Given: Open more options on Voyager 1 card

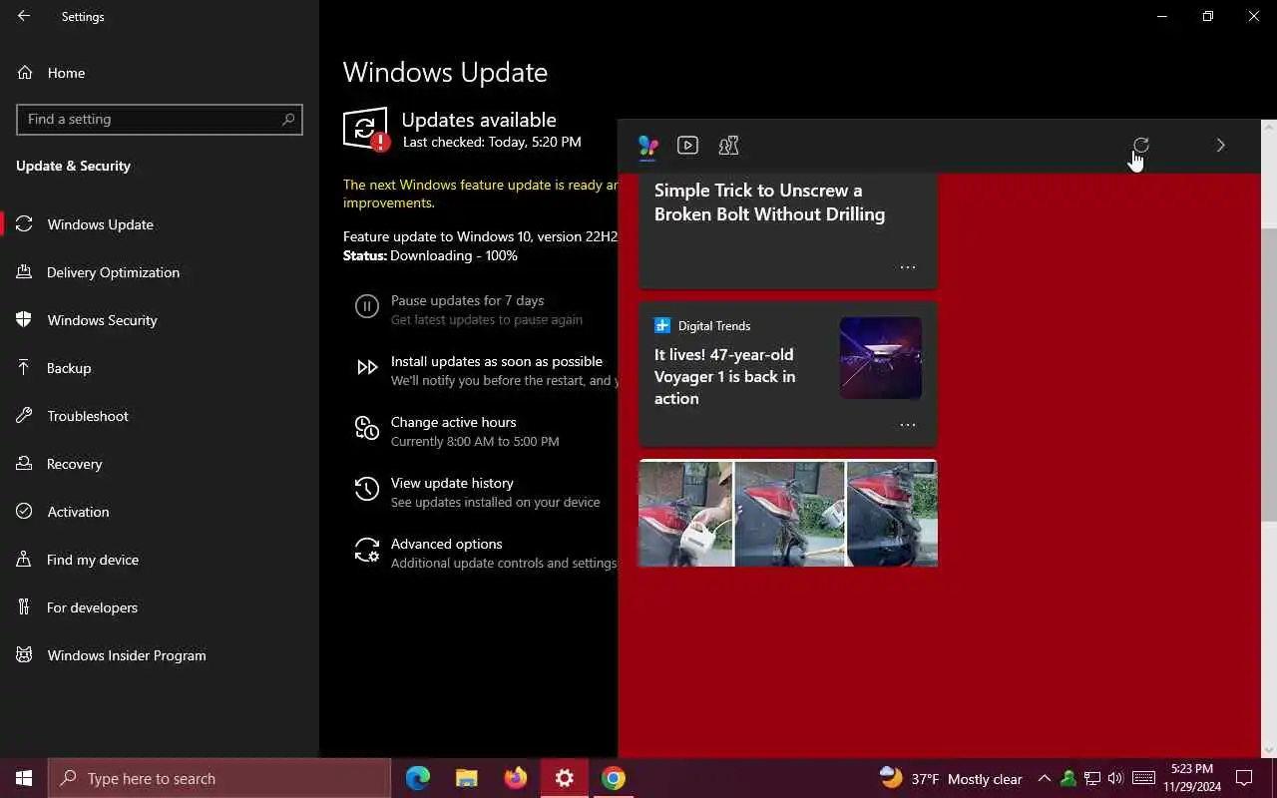Looking at the screenshot, I should (x=908, y=425).
